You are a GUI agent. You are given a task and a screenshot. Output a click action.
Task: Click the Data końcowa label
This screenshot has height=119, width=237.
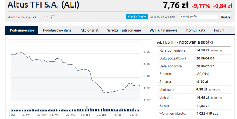click(x=171, y=66)
